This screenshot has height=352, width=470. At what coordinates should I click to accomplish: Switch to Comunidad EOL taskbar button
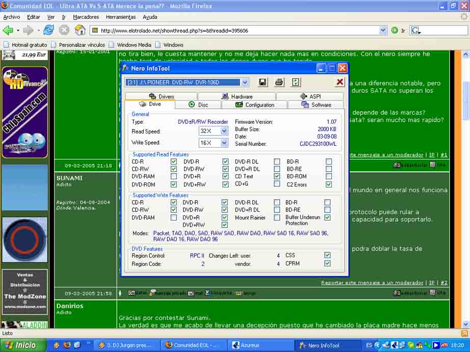tap(193, 345)
